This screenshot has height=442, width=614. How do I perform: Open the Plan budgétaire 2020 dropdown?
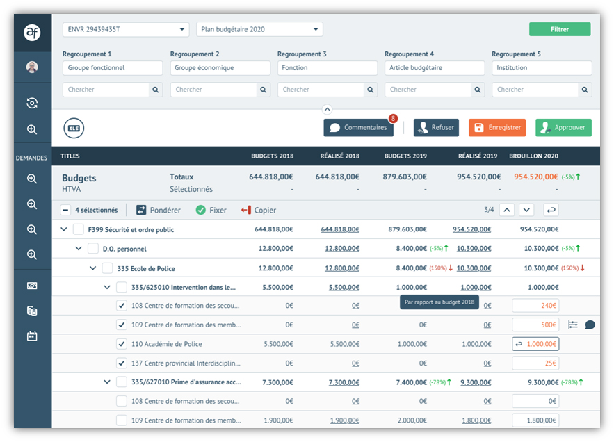pyautogui.click(x=259, y=29)
